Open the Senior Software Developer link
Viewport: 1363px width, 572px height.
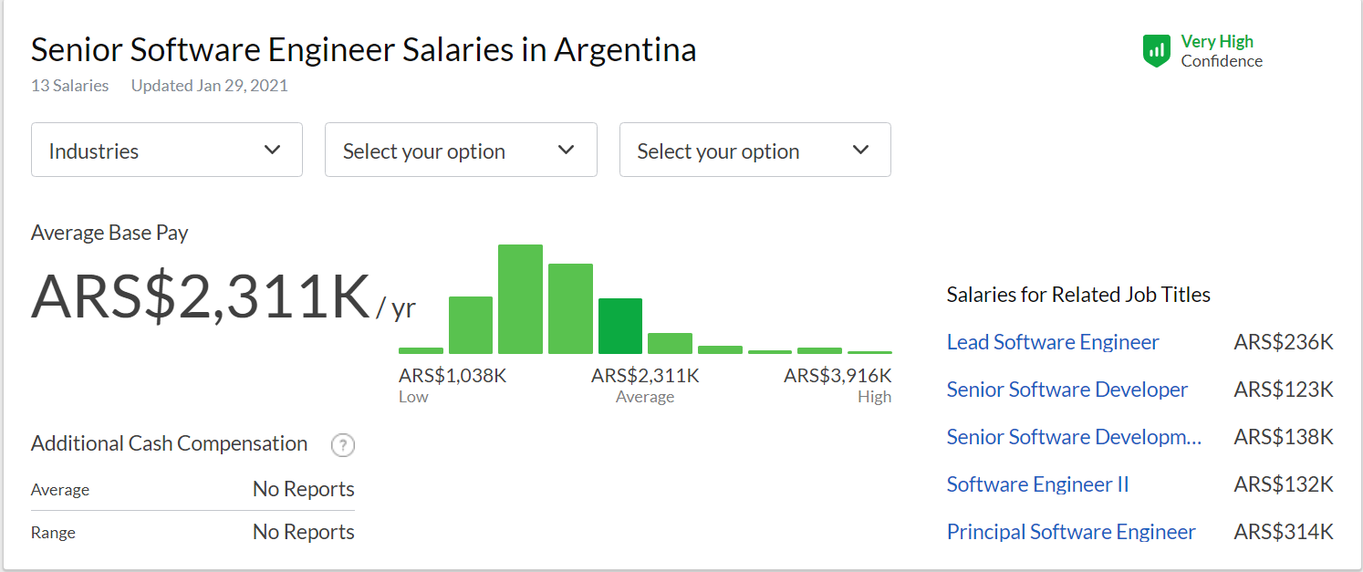1067,390
